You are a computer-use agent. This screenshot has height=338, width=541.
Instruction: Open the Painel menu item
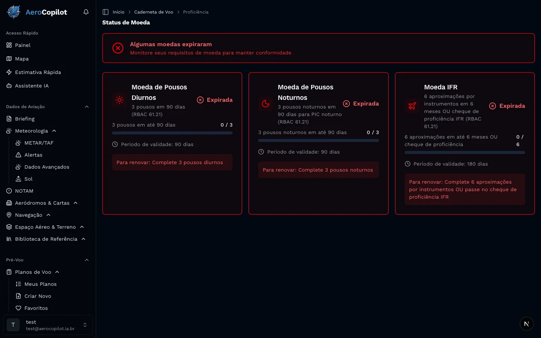pos(23,45)
